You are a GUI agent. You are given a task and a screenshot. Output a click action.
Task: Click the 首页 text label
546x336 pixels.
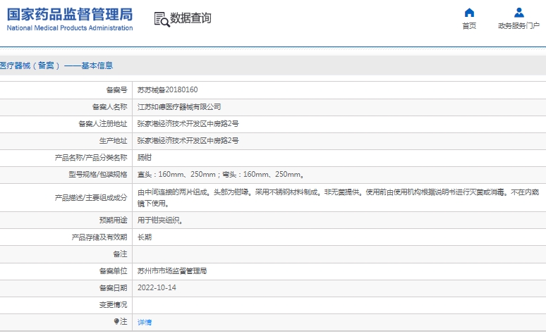click(x=469, y=26)
